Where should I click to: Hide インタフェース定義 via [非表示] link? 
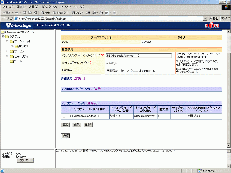coord(92,103)
